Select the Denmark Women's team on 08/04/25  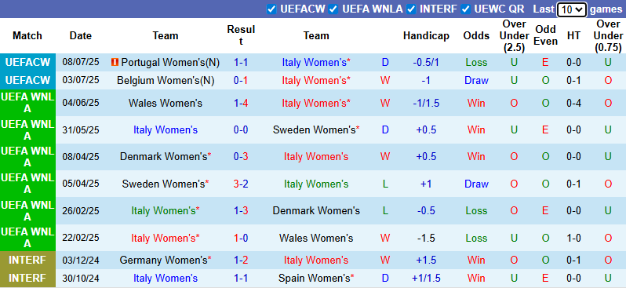coord(165,157)
